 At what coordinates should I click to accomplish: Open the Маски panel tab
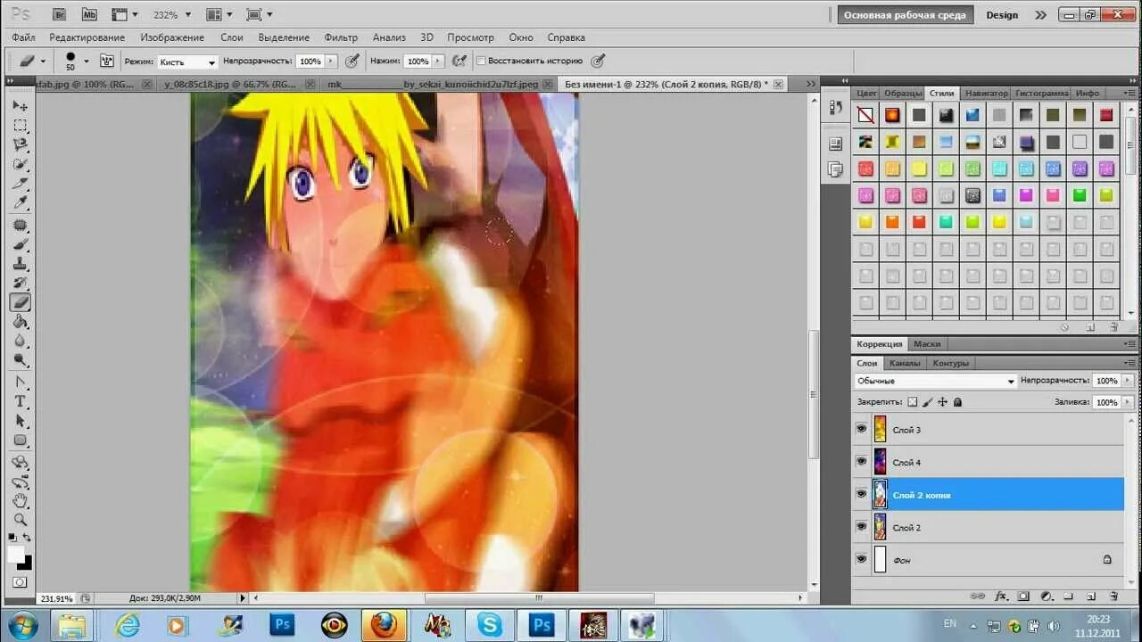coord(927,344)
